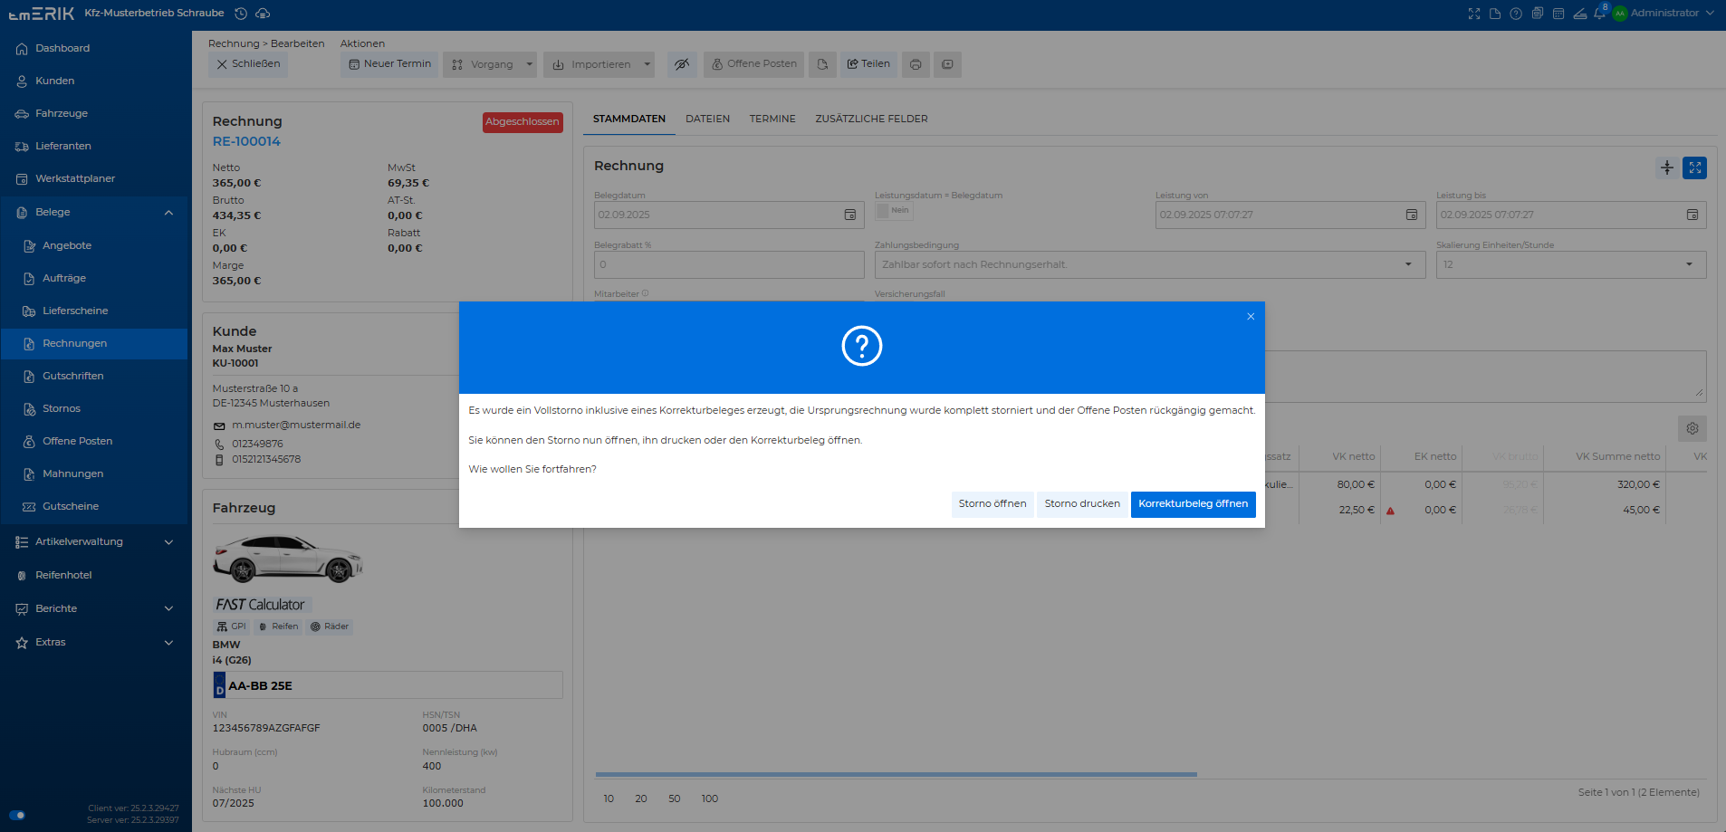Toggle the dark mode switch at bottom left
This screenshot has width=1726, height=832.
(x=17, y=815)
